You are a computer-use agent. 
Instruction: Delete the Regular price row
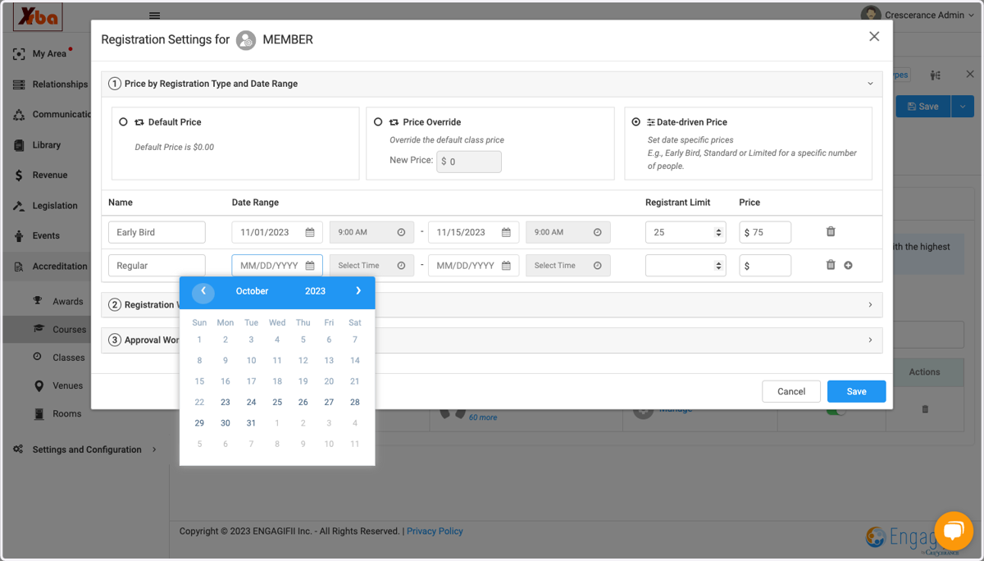[831, 265]
